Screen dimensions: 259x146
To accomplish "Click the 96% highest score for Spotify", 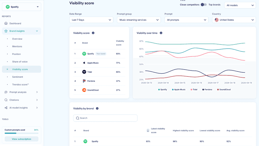I will [x=175, y=142].
